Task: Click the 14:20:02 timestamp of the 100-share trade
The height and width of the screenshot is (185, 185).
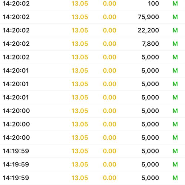Action: pos(16,3)
